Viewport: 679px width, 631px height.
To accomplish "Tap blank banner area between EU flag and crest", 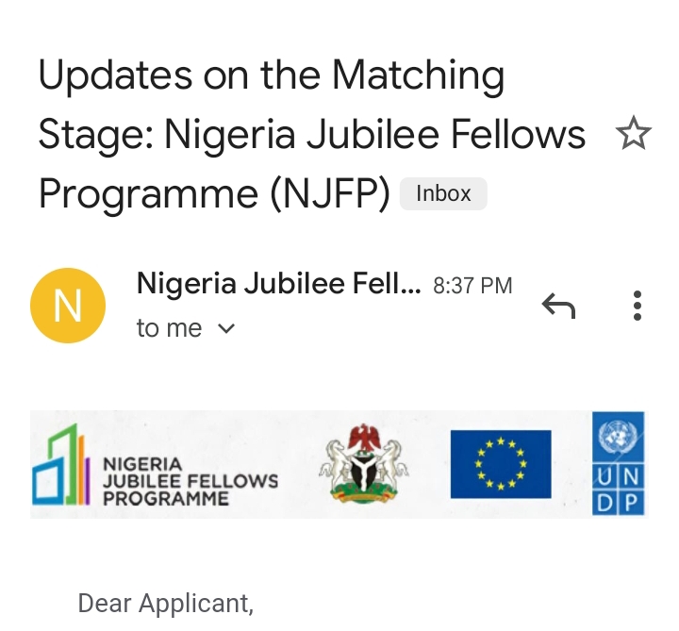I will (427, 463).
